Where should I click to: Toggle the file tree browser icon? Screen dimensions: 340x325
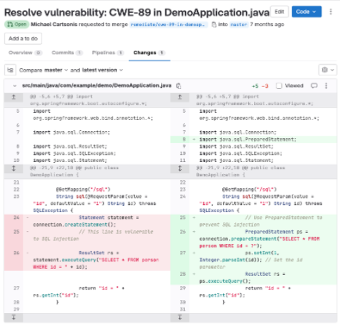pos(10,70)
